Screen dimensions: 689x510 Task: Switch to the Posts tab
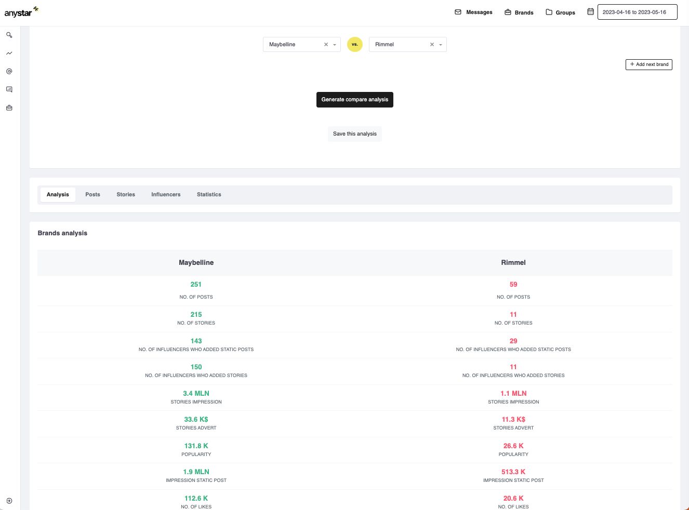[93, 195]
